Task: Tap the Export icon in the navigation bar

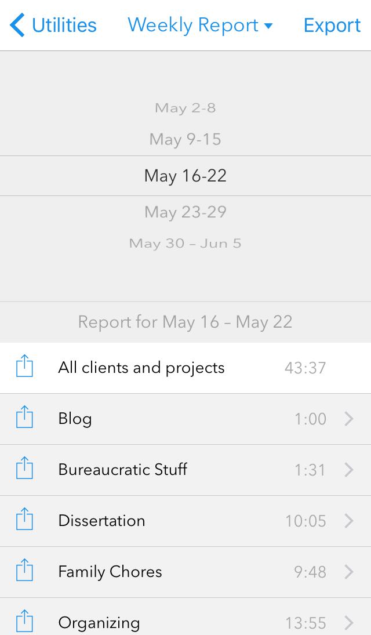Action: 332,25
